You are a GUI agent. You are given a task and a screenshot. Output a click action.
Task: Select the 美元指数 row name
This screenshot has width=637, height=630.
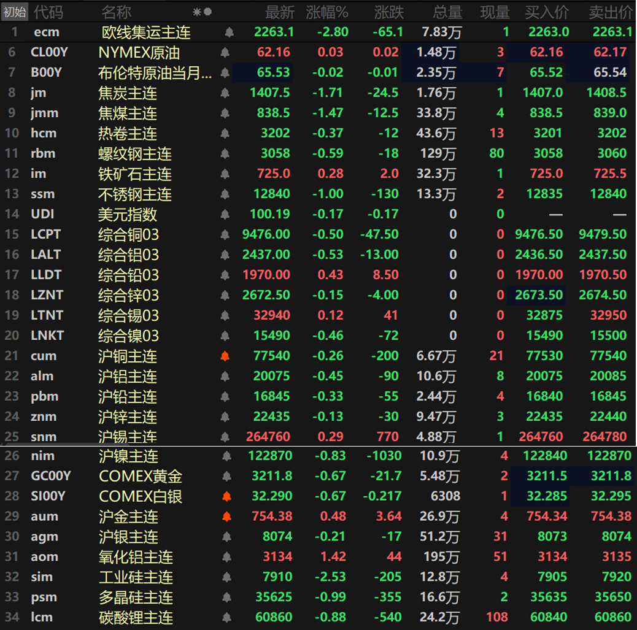pos(128,214)
